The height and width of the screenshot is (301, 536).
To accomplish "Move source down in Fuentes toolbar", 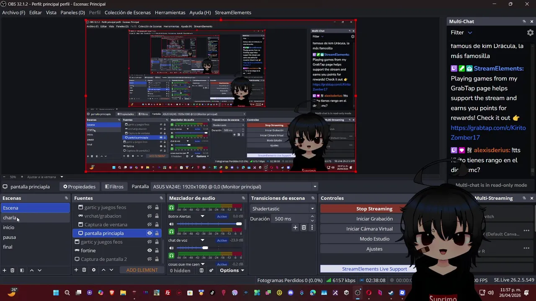I will pyautogui.click(x=111, y=270).
